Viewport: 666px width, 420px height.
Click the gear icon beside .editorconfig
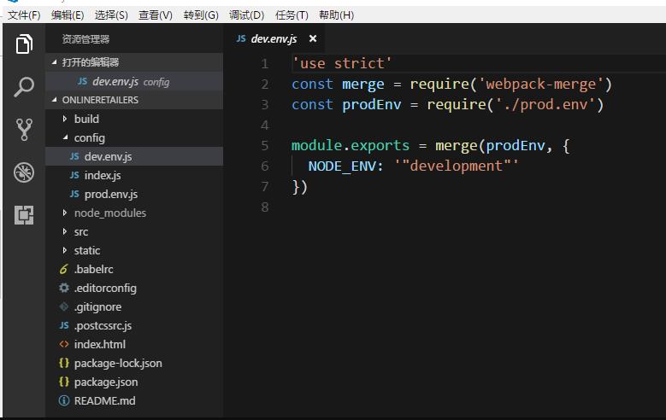pos(64,288)
